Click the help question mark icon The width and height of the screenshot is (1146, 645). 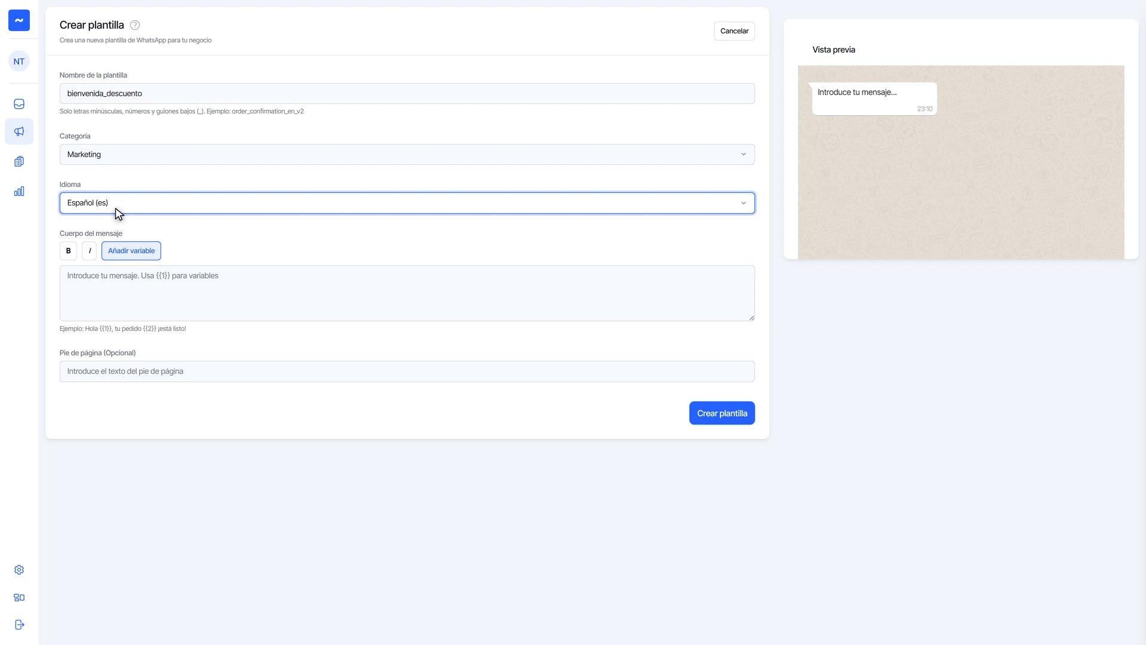pyautogui.click(x=135, y=25)
